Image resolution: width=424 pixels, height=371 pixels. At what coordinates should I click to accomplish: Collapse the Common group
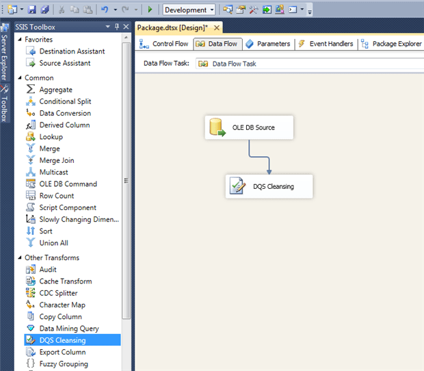[x=19, y=78]
